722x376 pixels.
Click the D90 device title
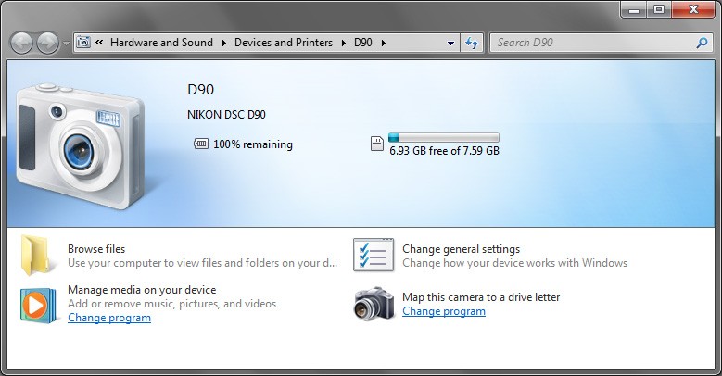pyautogui.click(x=201, y=89)
